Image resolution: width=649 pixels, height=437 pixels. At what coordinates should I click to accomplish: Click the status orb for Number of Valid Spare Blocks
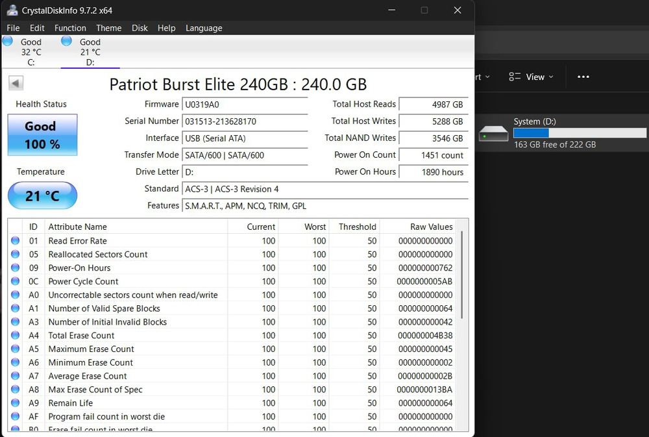coord(16,308)
